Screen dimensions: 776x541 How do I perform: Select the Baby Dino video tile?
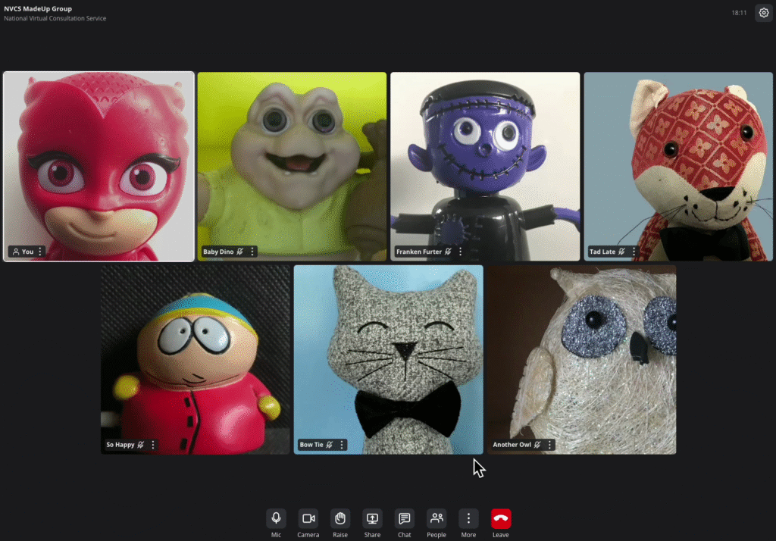pyautogui.click(x=292, y=166)
